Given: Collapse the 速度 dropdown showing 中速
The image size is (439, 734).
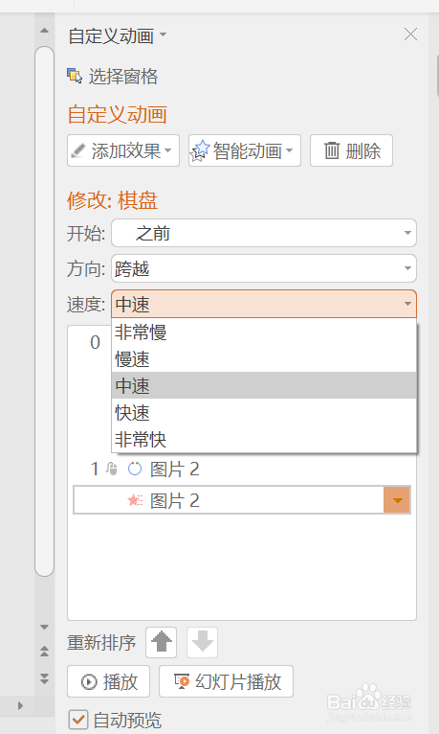Looking at the screenshot, I should pos(264,304).
